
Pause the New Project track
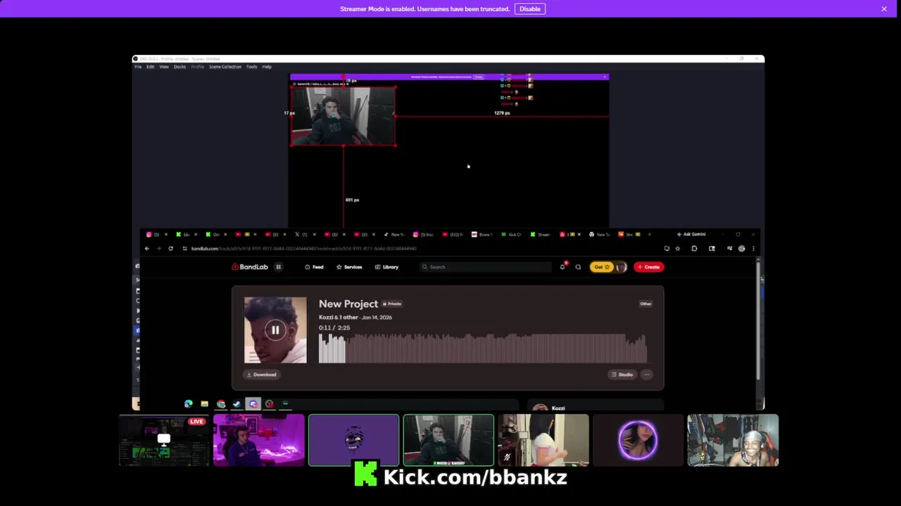tap(275, 330)
